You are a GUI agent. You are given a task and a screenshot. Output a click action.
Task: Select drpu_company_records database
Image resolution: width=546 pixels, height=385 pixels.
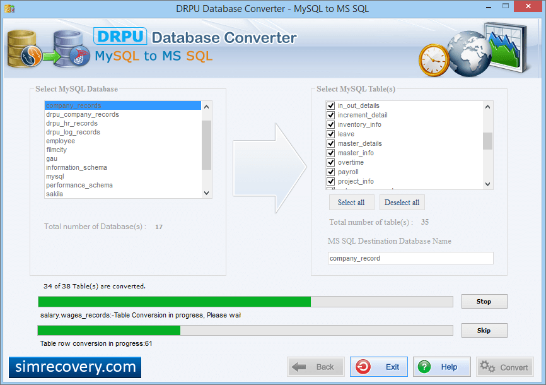123,114
